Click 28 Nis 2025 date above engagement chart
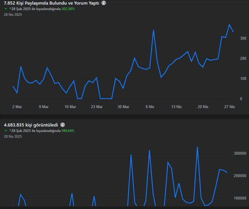Viewport: 249px width, 209px height. (13, 15)
